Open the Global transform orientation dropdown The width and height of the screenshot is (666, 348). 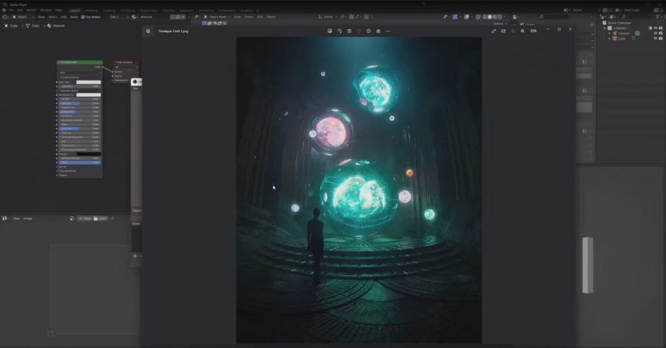(x=328, y=17)
